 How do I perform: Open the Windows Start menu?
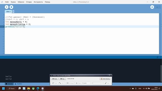[4, 88]
